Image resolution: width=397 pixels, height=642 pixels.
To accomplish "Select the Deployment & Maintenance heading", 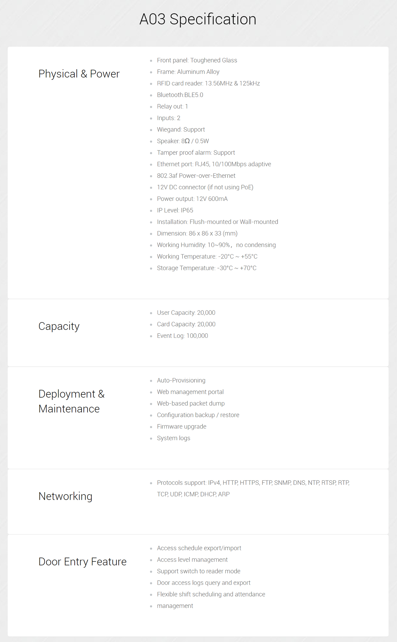I will (71, 401).
